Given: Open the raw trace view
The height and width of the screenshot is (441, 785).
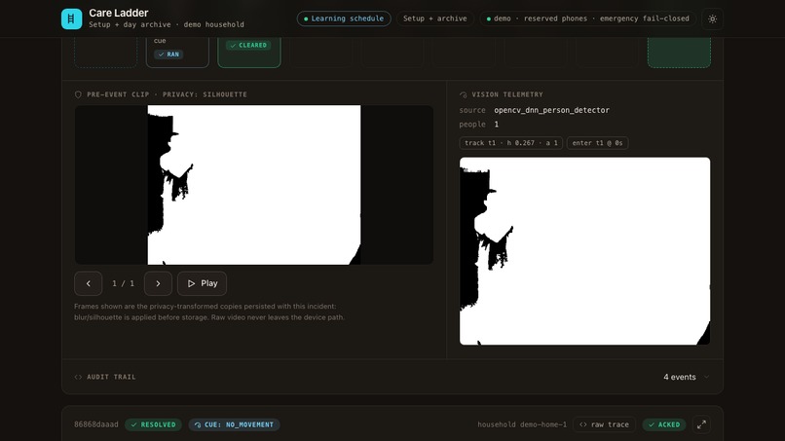Looking at the screenshot, I should pos(604,424).
